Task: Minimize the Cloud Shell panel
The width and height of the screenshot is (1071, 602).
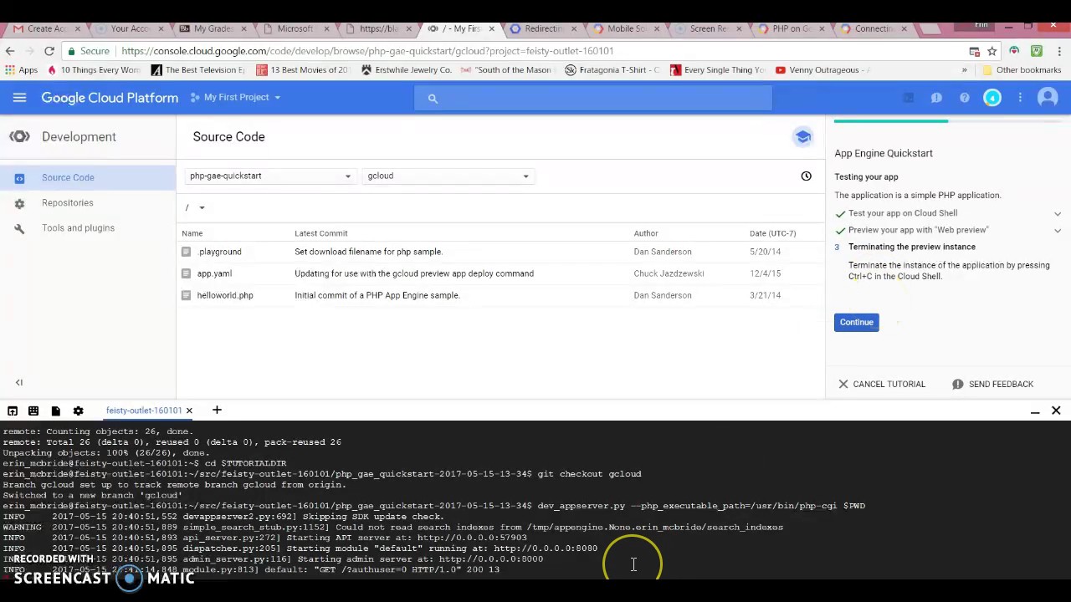Action: tap(1035, 411)
